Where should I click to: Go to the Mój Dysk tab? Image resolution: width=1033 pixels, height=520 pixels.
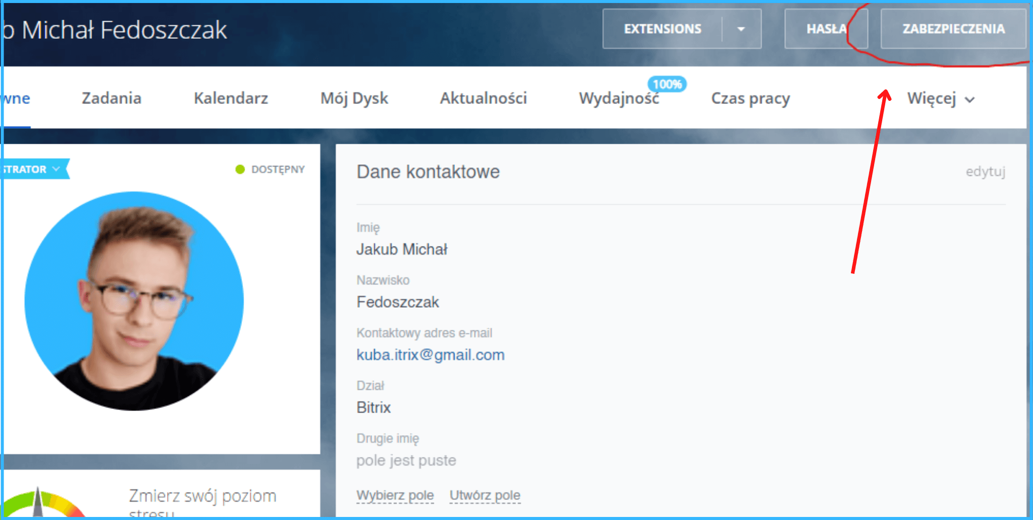coord(354,98)
